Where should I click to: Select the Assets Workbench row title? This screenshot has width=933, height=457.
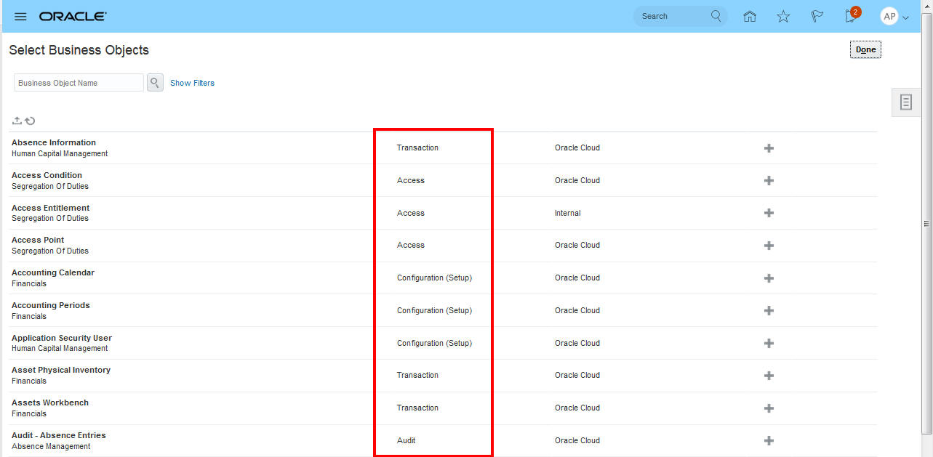point(50,403)
